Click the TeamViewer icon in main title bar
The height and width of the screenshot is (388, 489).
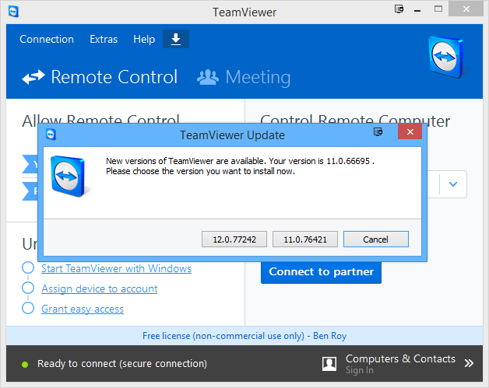click(12, 12)
